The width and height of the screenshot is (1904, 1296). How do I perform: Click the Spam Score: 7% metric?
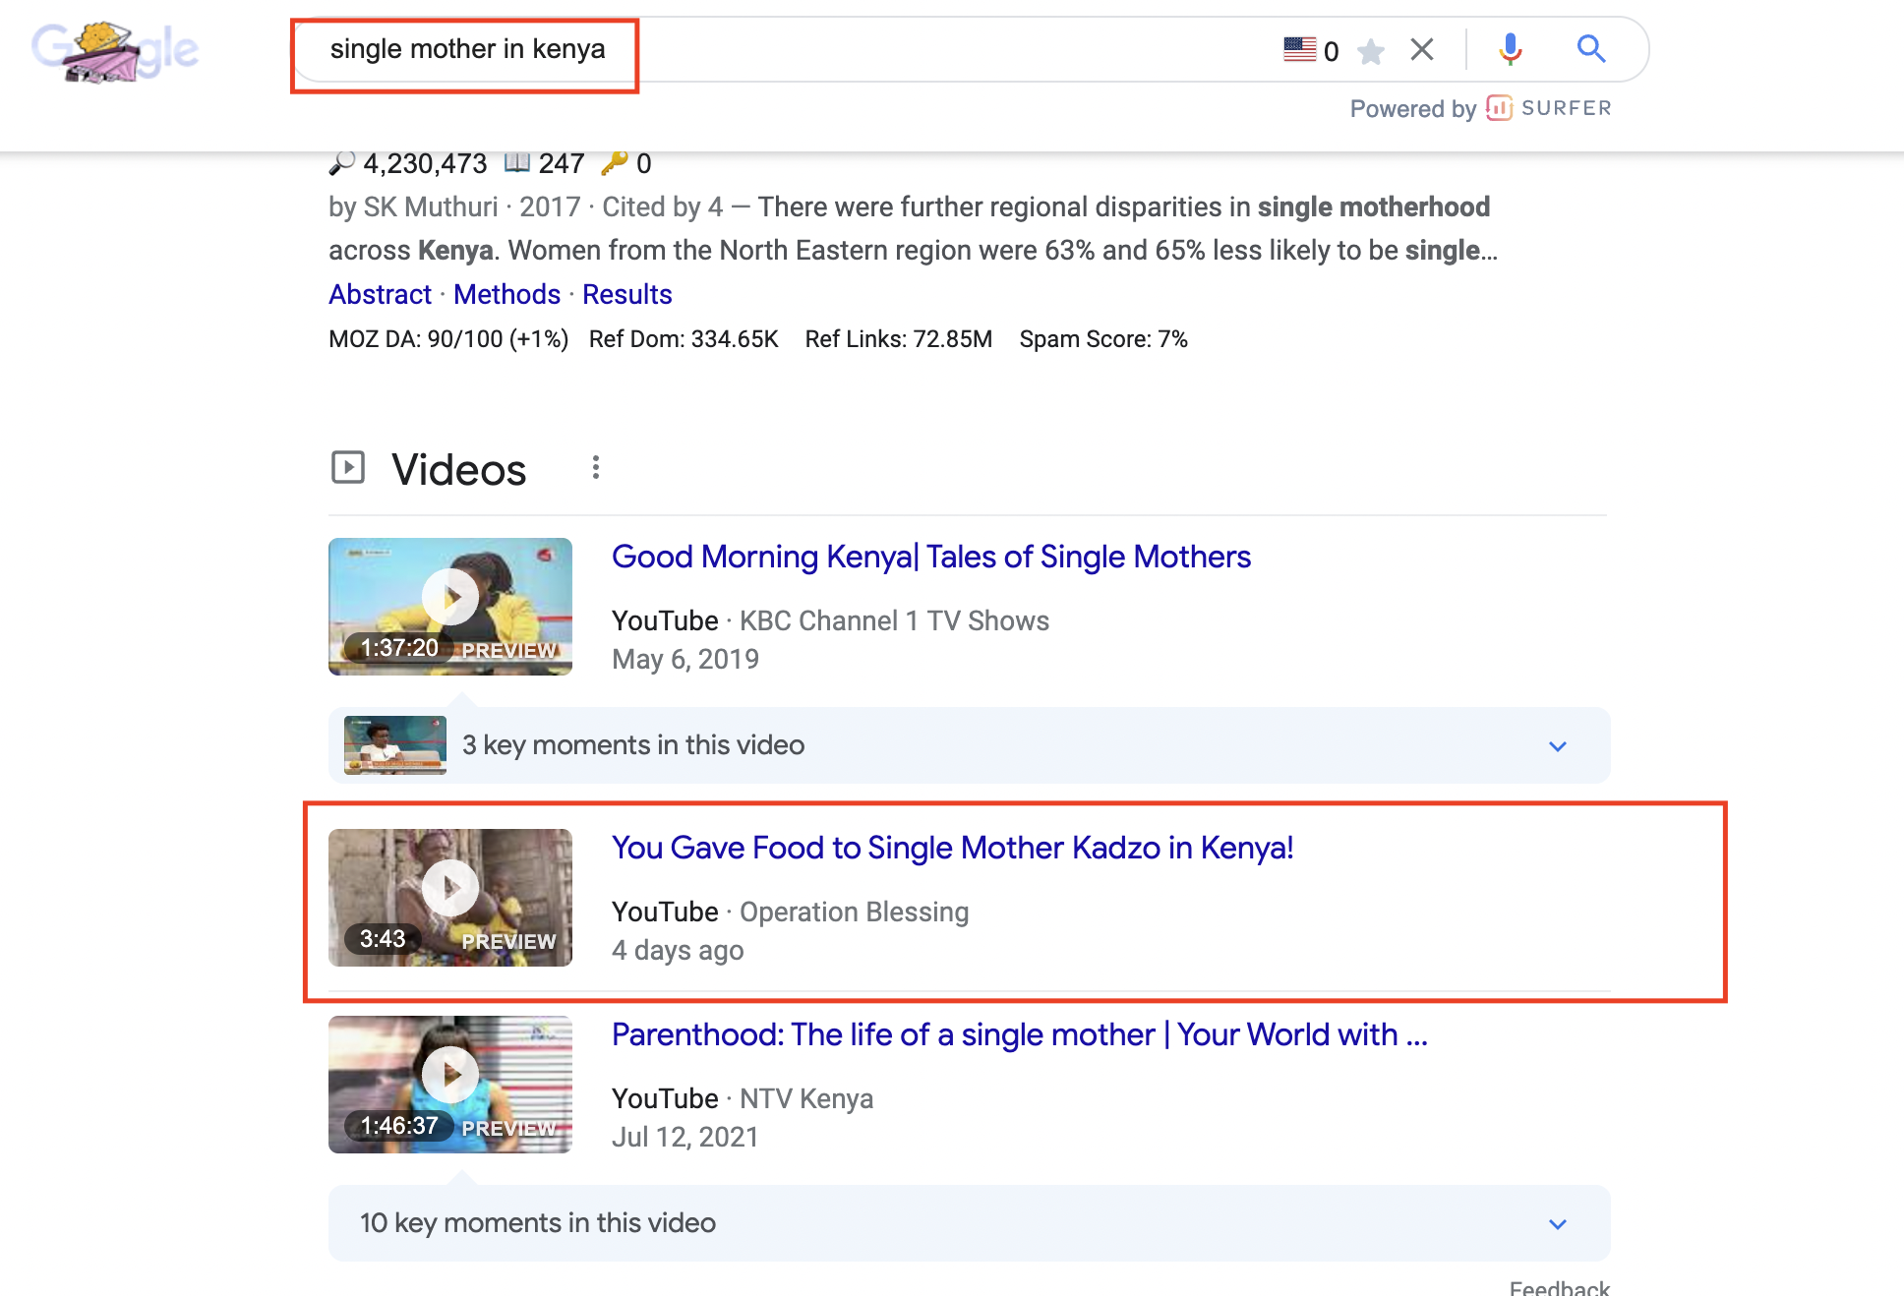1103,339
